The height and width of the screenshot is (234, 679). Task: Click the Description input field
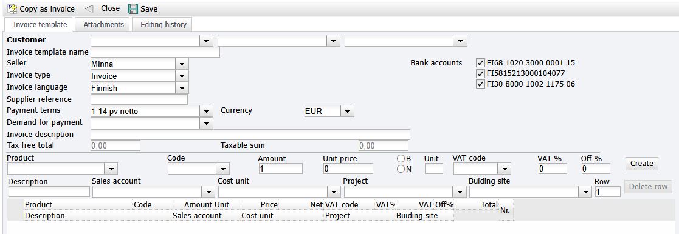49,192
